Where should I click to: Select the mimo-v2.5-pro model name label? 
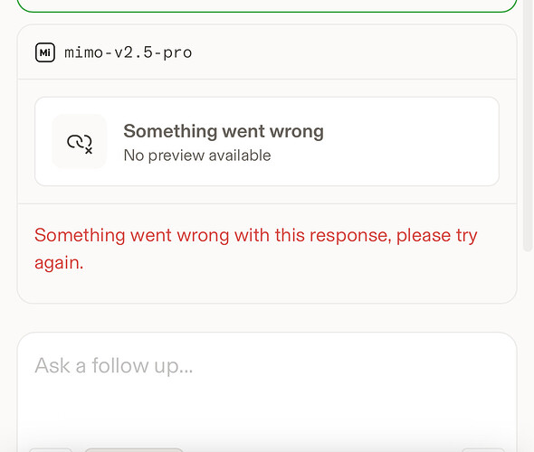coord(128,52)
